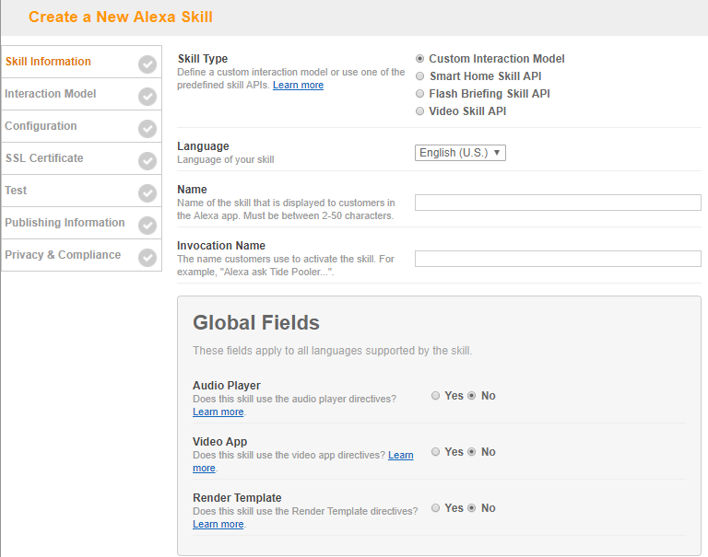The width and height of the screenshot is (708, 557).
Task: Click the checkmark icon beside Skill Information
Action: (x=147, y=64)
